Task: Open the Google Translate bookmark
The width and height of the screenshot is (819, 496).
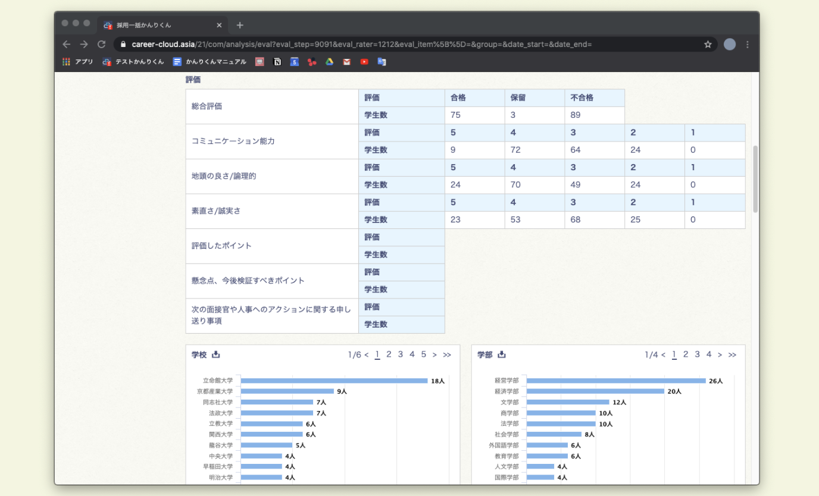Action: (382, 61)
